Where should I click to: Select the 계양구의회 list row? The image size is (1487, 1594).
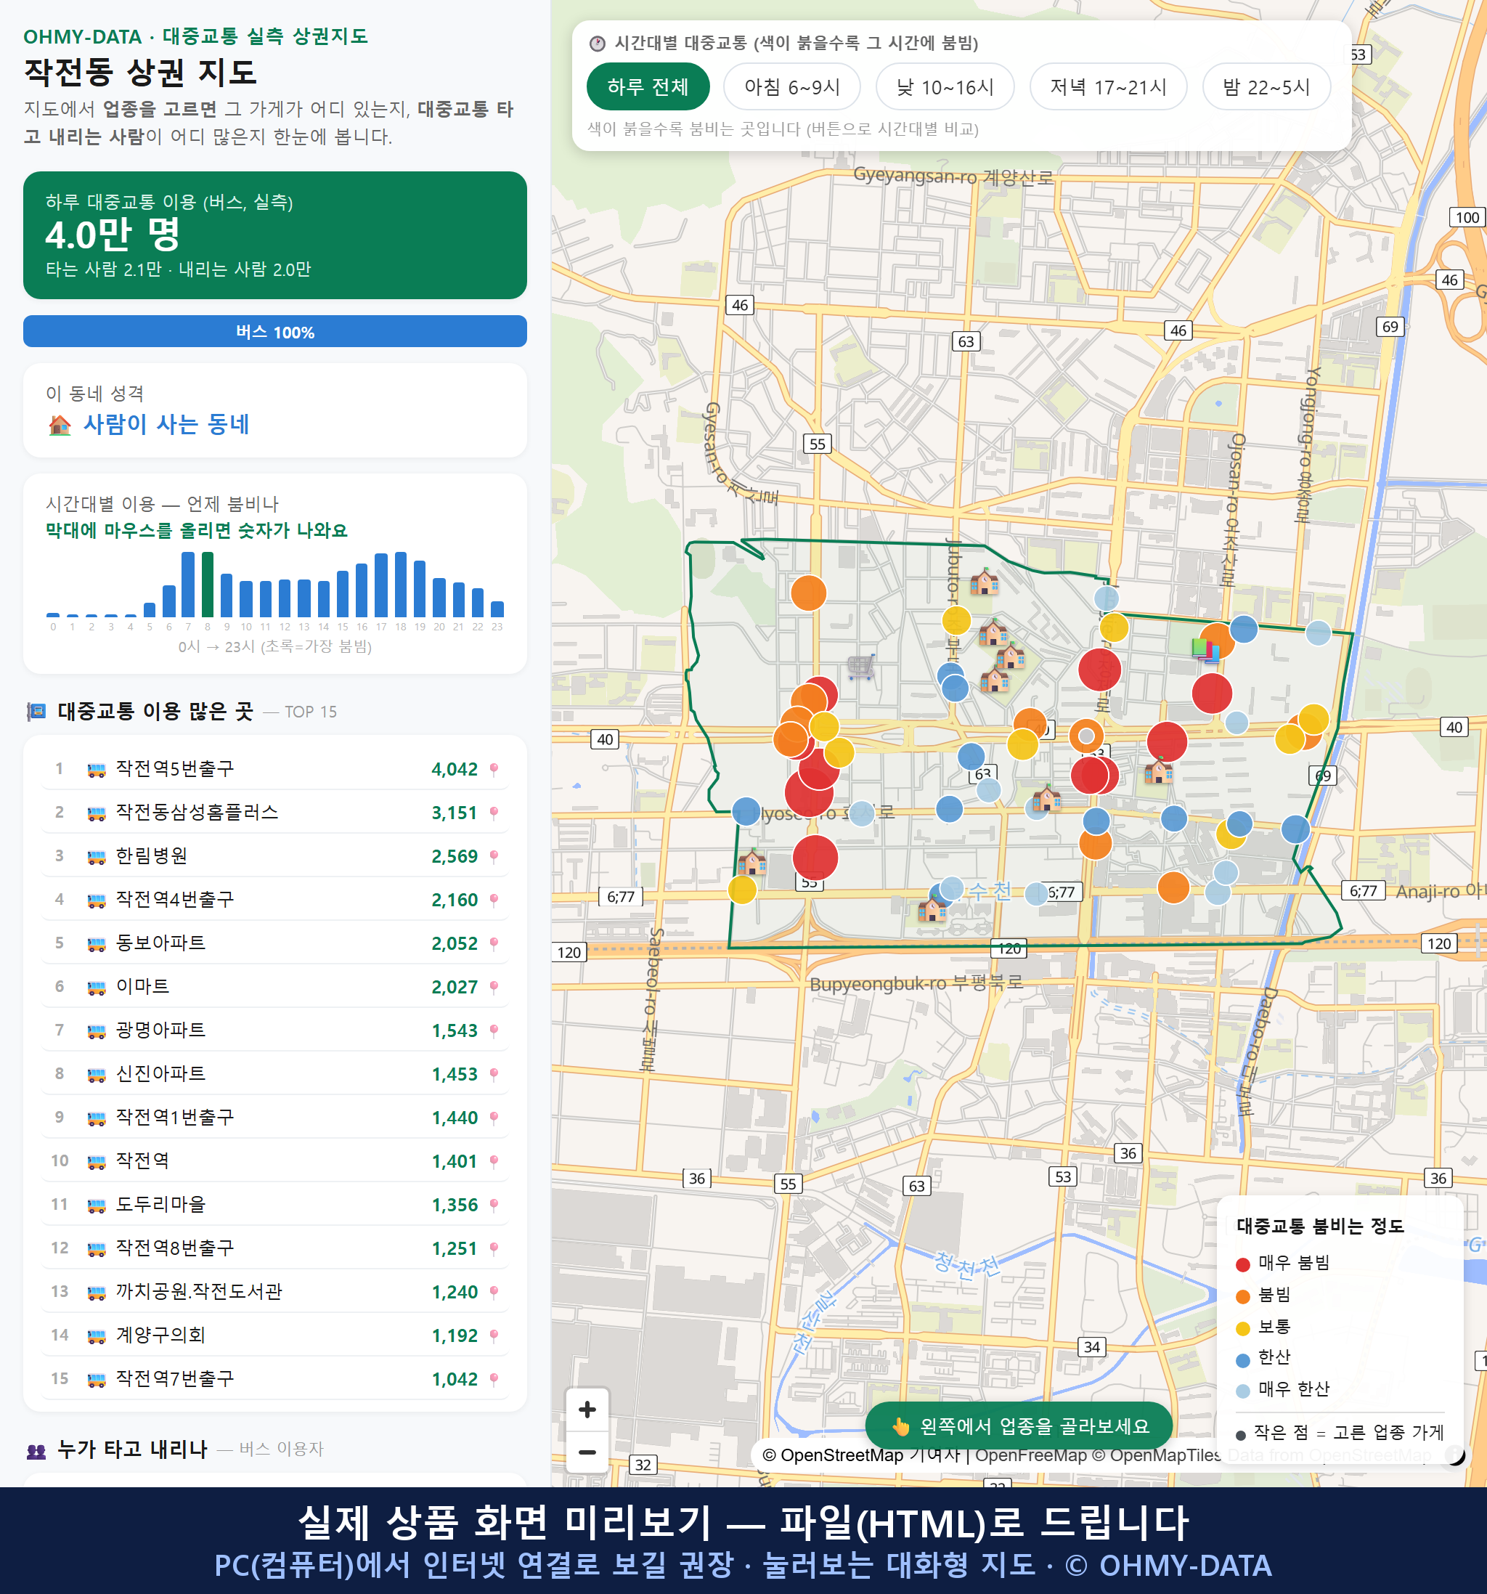pos(274,1335)
